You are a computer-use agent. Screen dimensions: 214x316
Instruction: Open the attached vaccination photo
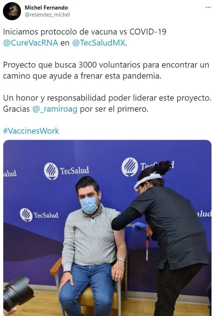[107, 228]
